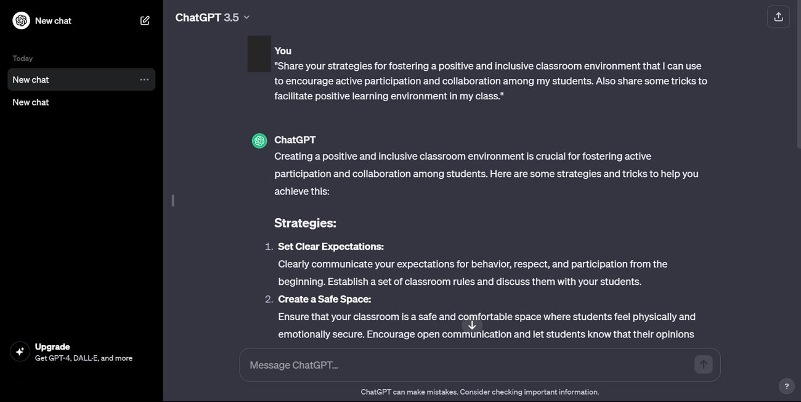Click the 'Message ChatGPT' input field
Viewport: 801px width, 402px height.
coord(431,364)
